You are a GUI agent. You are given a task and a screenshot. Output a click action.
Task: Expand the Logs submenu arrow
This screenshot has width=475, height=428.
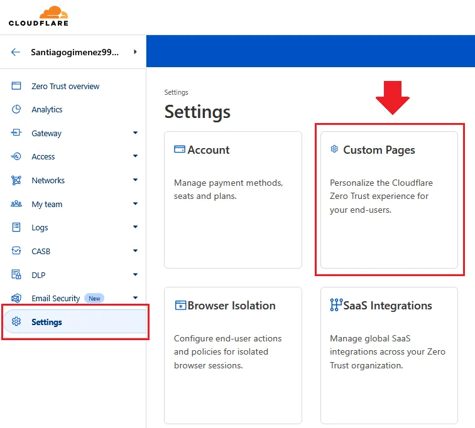point(135,227)
